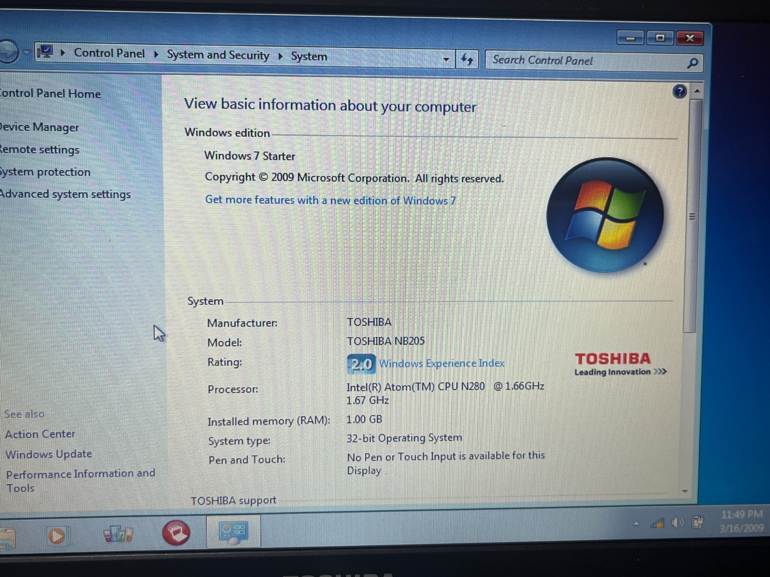Click the 32-bit Operating System text
Screen dimensions: 770x577
(404, 438)
